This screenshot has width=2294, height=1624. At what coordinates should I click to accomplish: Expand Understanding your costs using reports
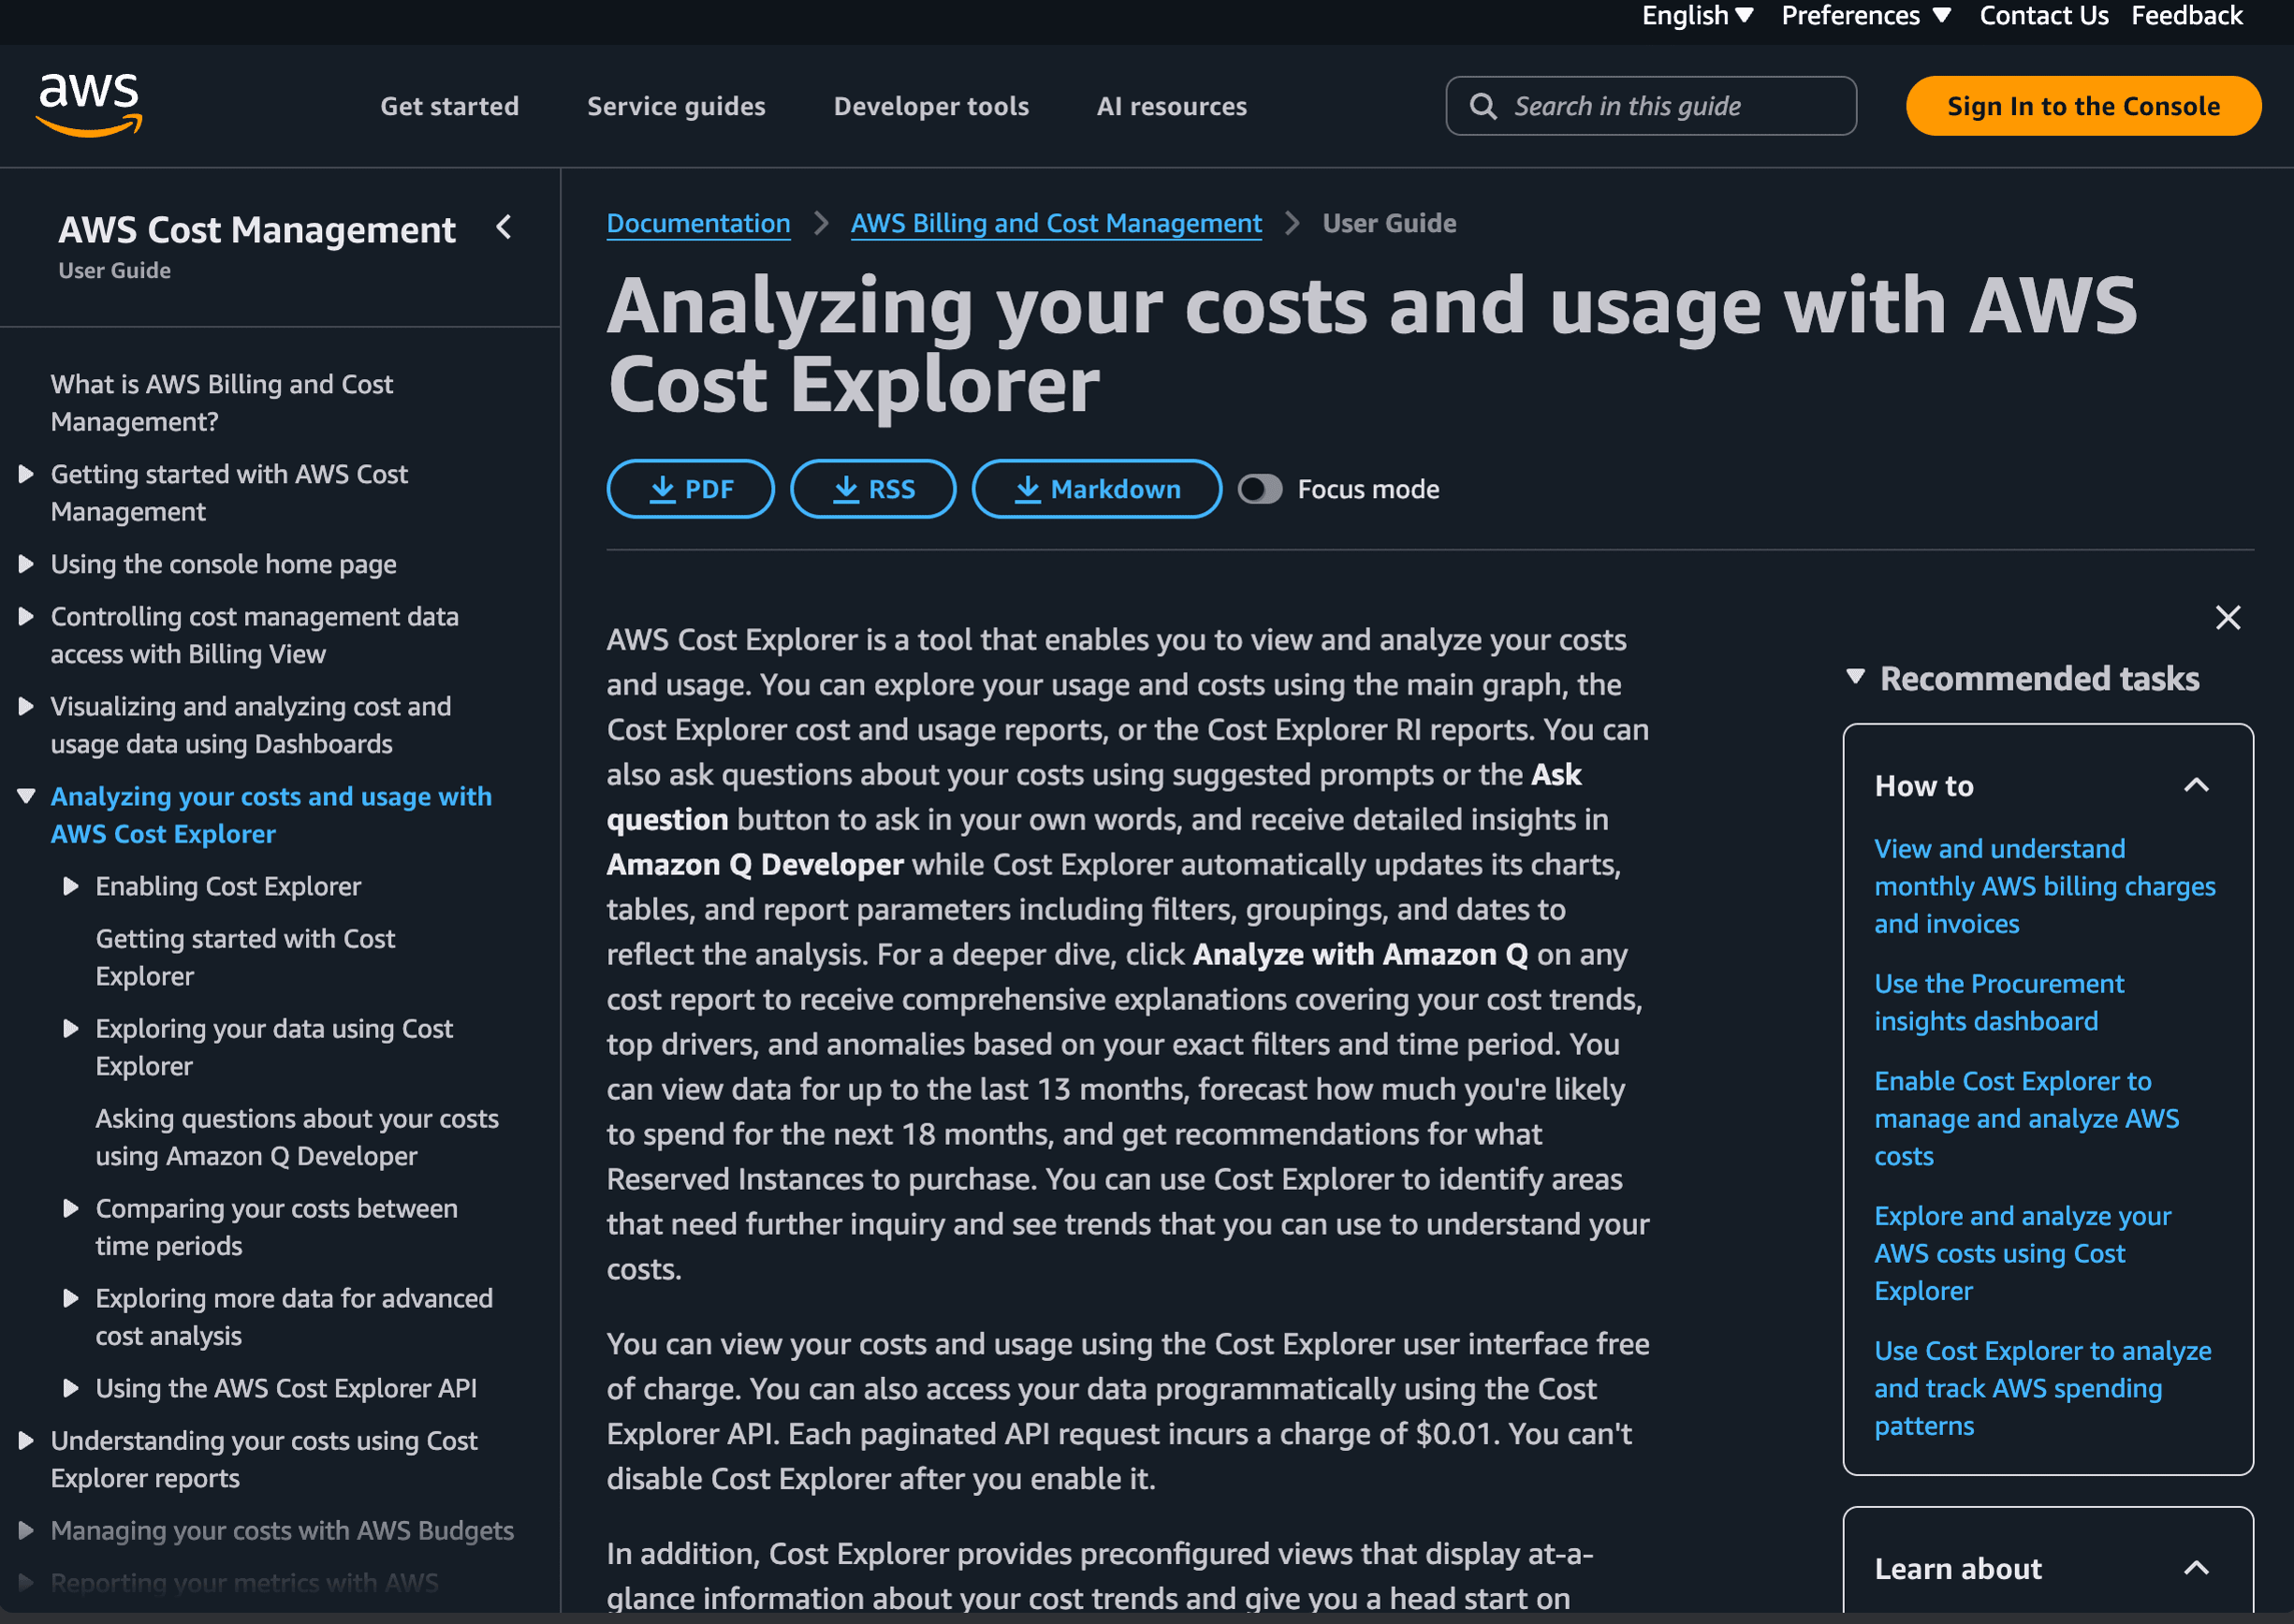[x=27, y=1441]
